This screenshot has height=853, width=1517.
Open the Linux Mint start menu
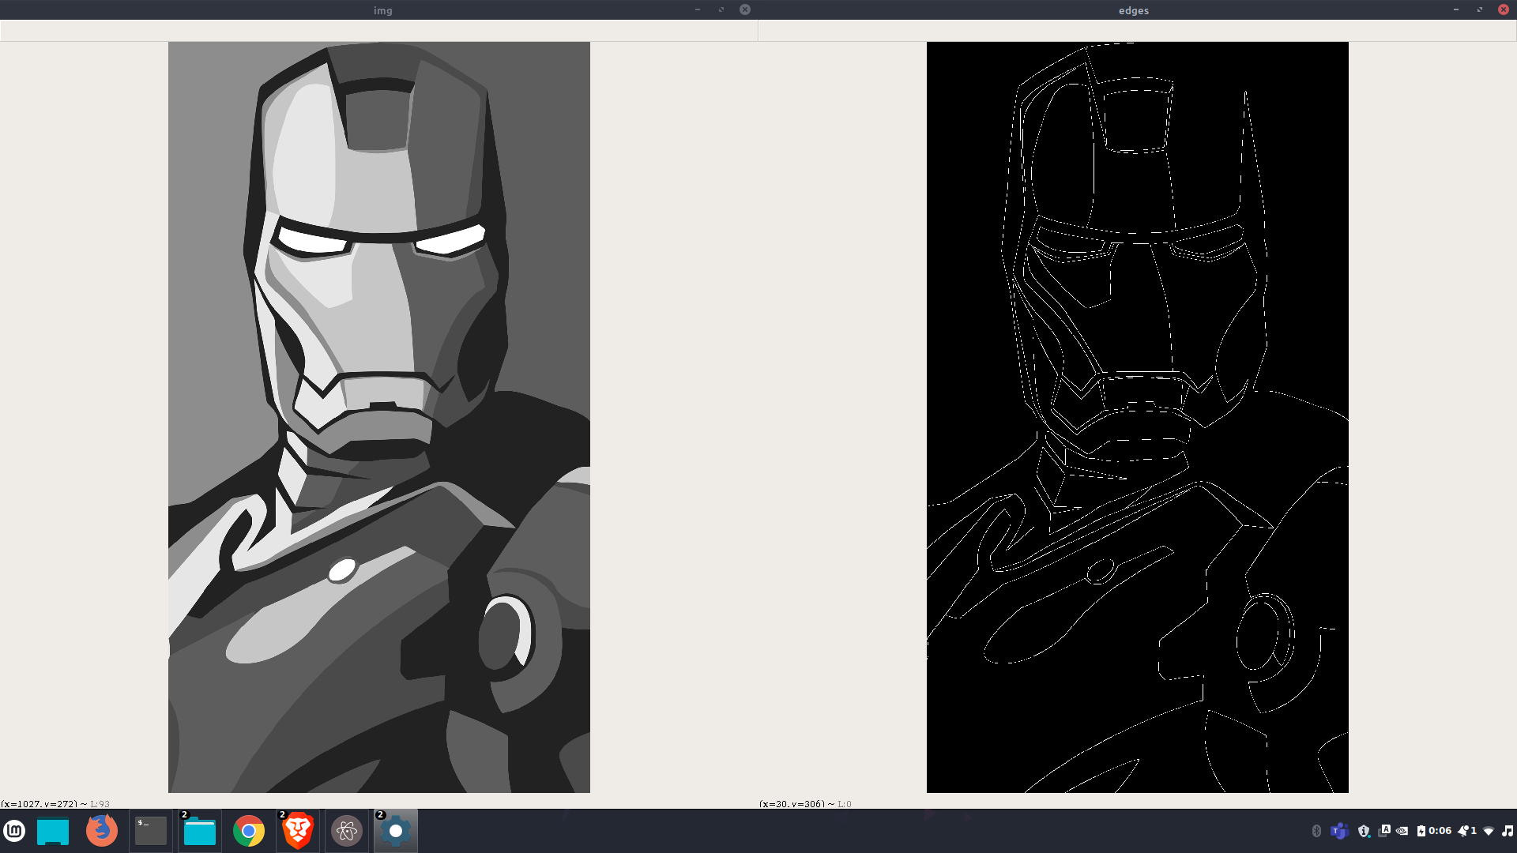tap(14, 831)
